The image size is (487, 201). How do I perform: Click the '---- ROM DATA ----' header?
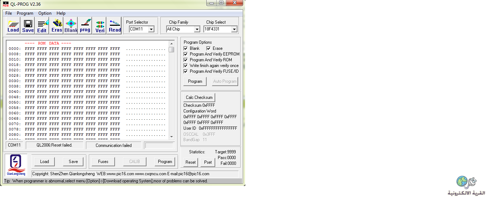click(48, 43)
